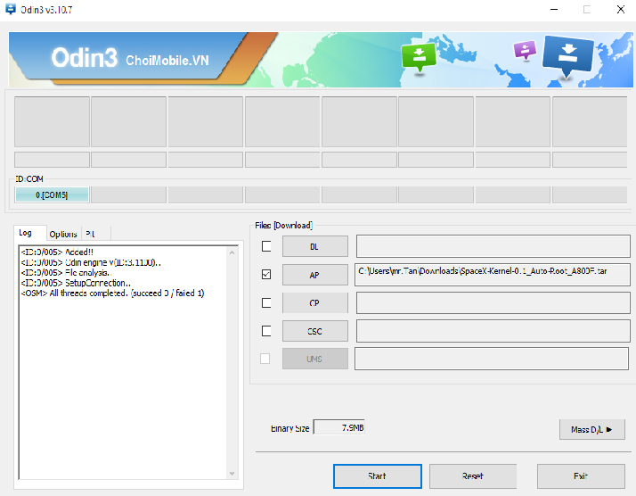This screenshot has height=496, width=636.
Task: Click the Binary Size value field
Action: (x=339, y=427)
